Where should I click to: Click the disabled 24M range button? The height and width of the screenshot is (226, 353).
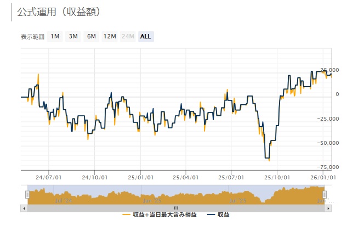point(128,36)
